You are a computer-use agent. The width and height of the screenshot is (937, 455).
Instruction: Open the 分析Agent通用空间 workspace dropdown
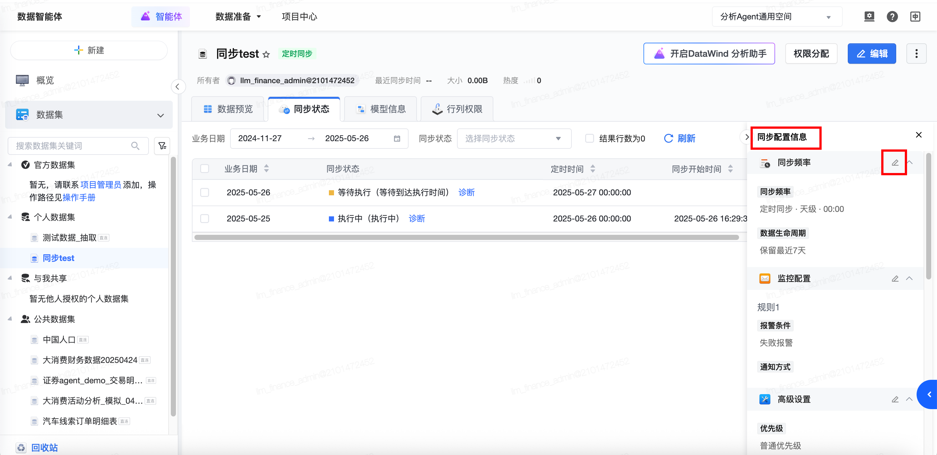777,17
